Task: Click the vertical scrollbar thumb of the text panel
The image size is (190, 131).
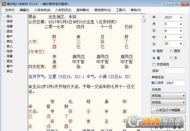Action: coord(144,20)
